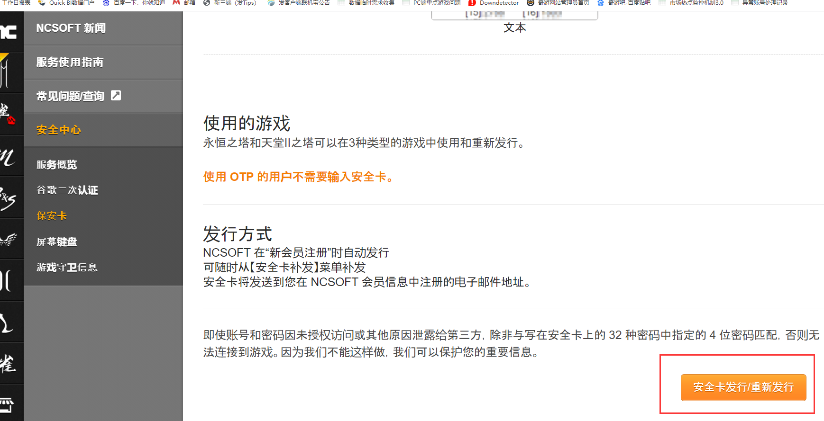
Task: Open the Quick BI数据门户 bookmark
Action: [x=66, y=3]
